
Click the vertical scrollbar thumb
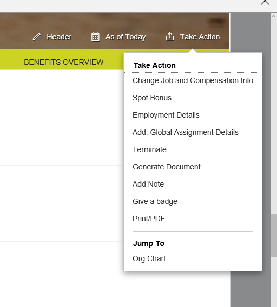[x=274, y=235]
